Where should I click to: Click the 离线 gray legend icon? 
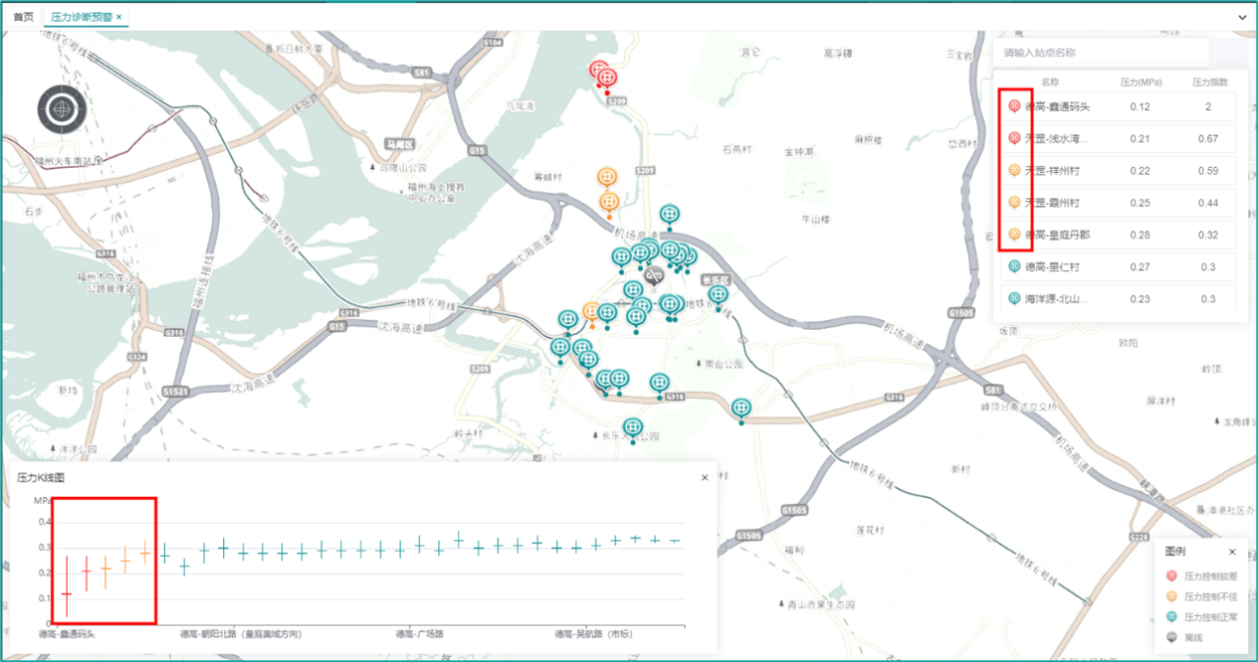pyautogui.click(x=1171, y=637)
